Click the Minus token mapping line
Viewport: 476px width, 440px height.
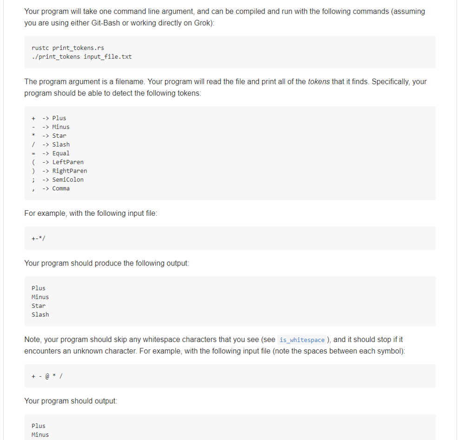pyautogui.click(x=50, y=127)
